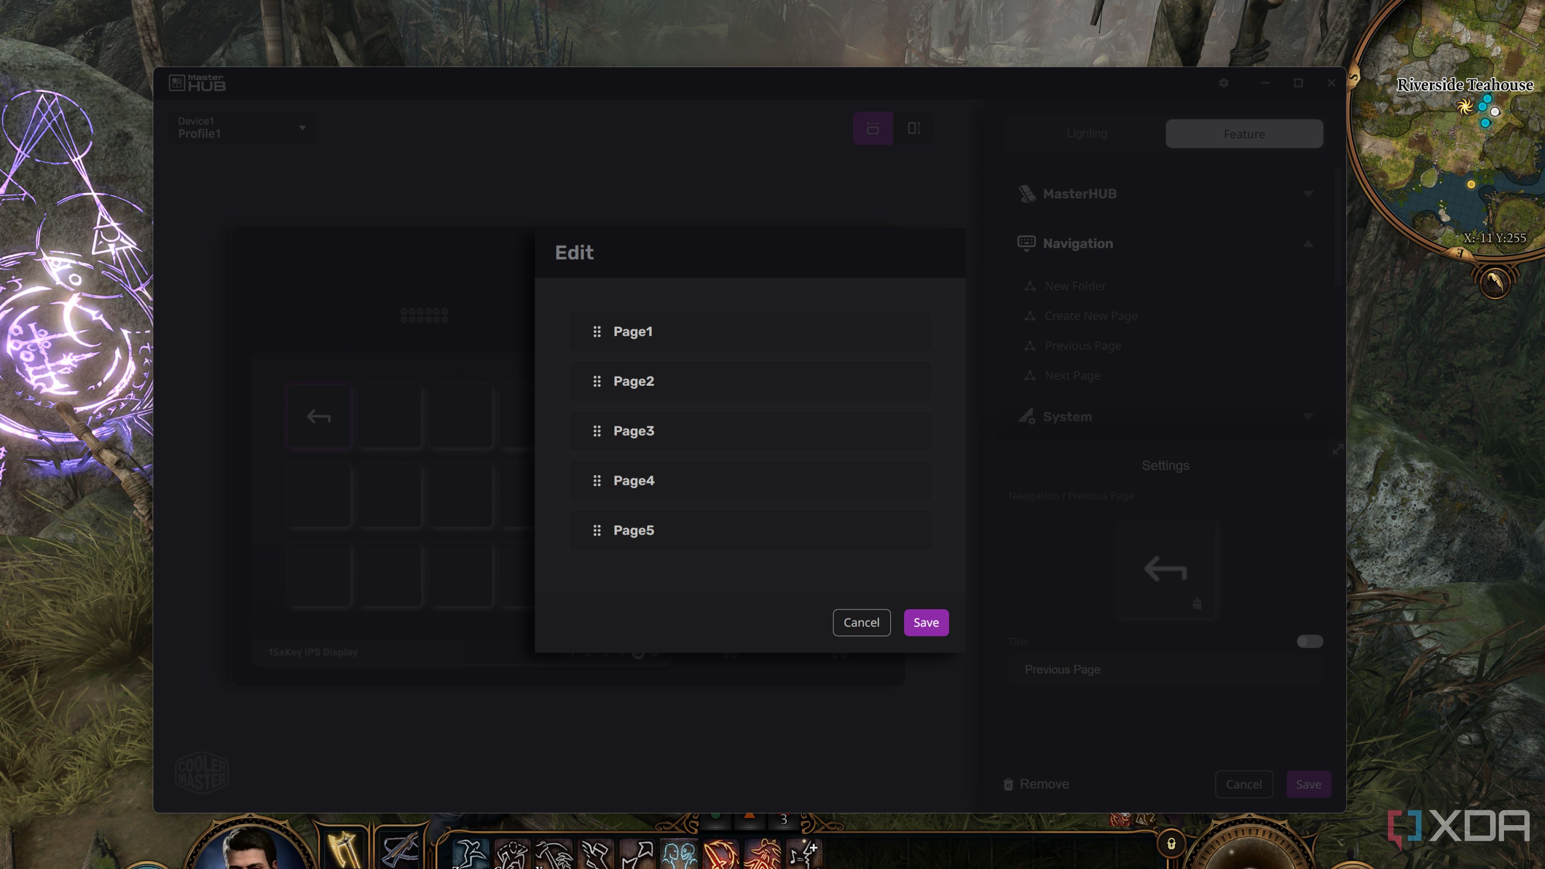The width and height of the screenshot is (1545, 869).
Task: Select the key with the back arrow
Action: tap(319, 417)
